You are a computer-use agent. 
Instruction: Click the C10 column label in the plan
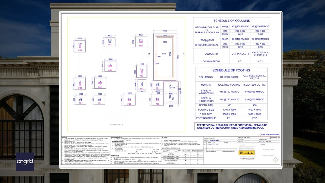pos(142,69)
